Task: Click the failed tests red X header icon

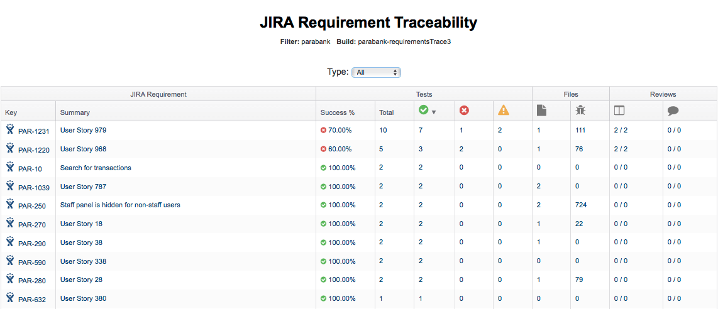Action: pyautogui.click(x=464, y=111)
